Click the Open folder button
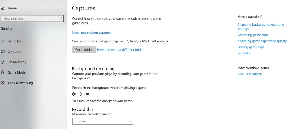 (x=84, y=49)
